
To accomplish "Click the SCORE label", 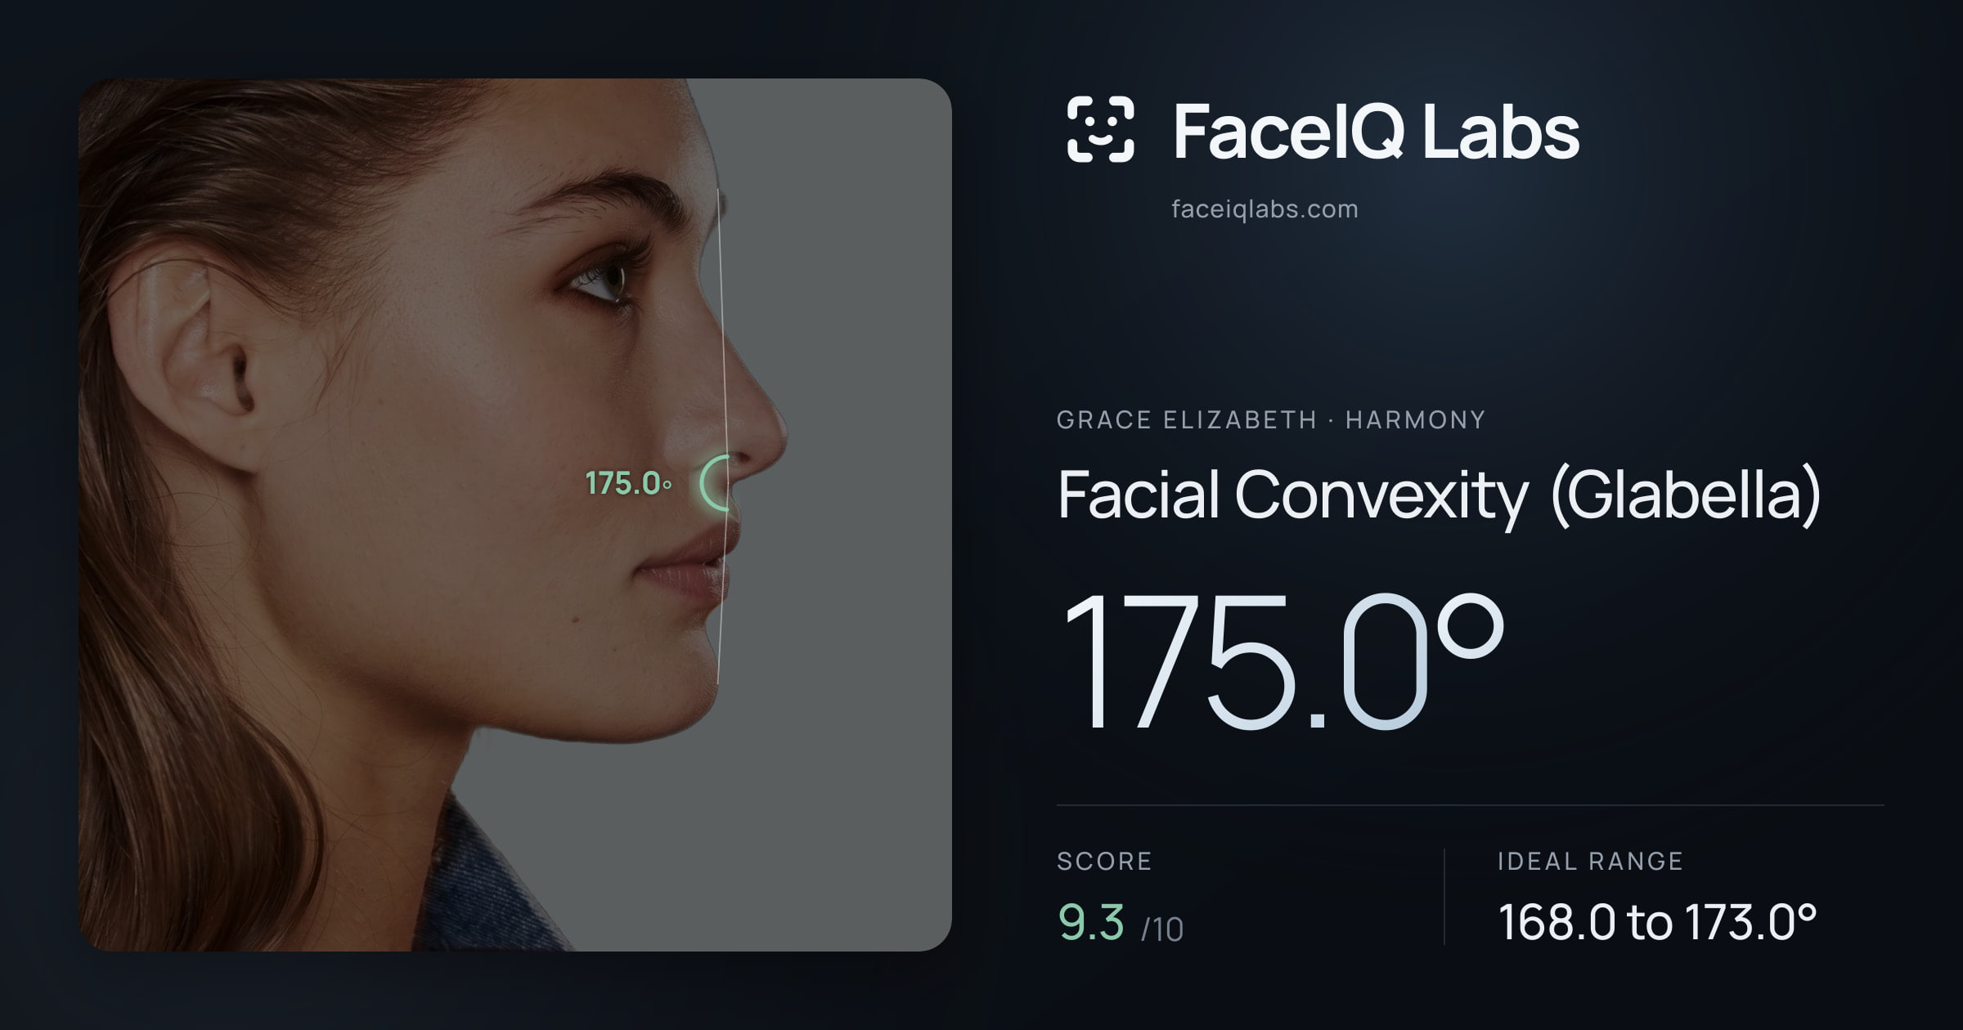I will (x=1104, y=861).
